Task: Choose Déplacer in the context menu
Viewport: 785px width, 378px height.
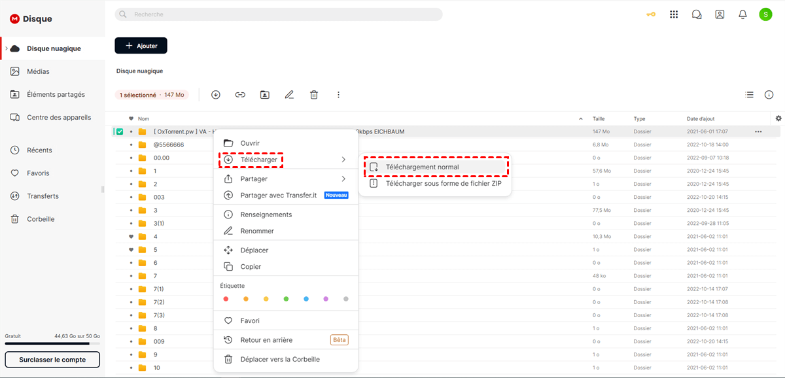Action: coord(286,250)
